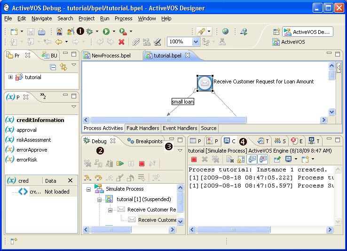Click the Show Console When Error Changes icon
The image size is (347, 251).
(263, 159)
